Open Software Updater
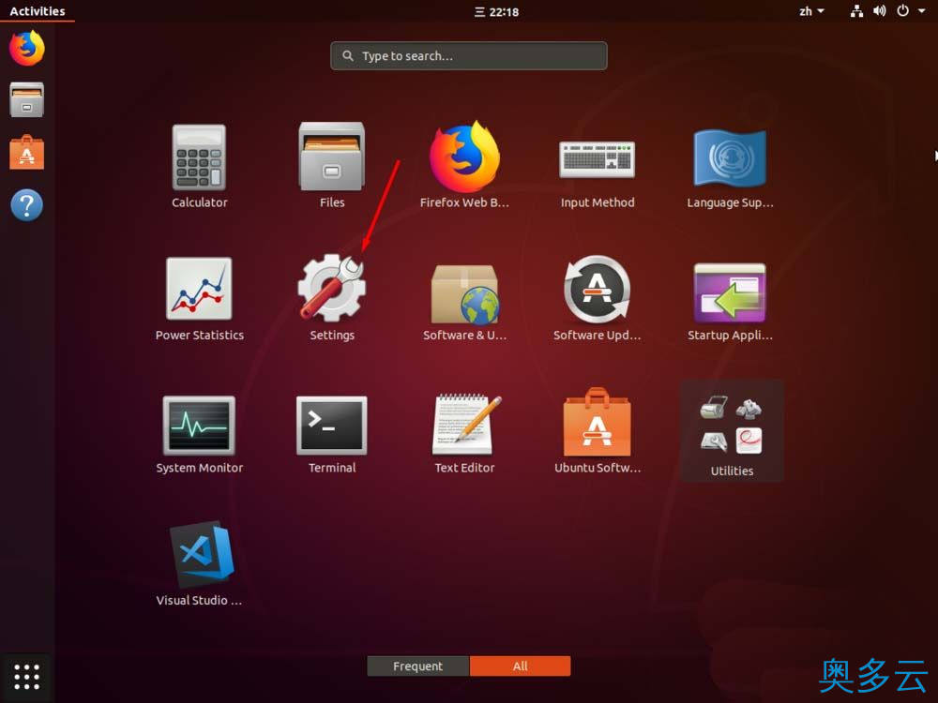The height and width of the screenshot is (703, 938). 597,298
